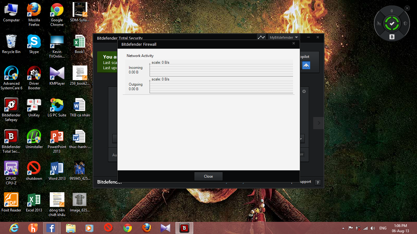The image size is (417, 234).
Task: Select the dòng tiền chiết khấu PDF file
Action: coord(57,205)
